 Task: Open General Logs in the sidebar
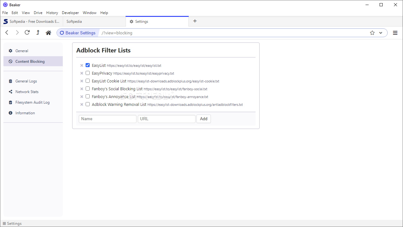click(33, 81)
